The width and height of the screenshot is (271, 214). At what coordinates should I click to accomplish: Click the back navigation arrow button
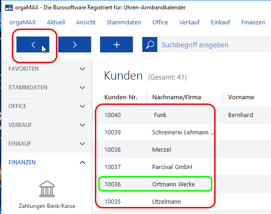click(33, 44)
